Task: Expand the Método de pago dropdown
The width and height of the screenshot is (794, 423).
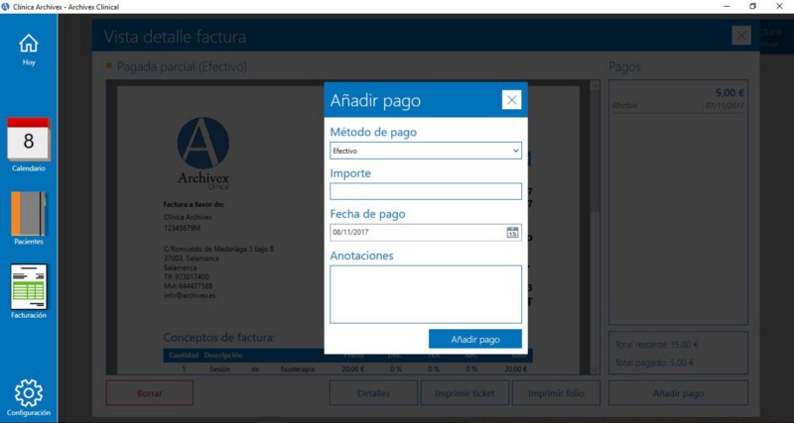Action: coord(425,151)
